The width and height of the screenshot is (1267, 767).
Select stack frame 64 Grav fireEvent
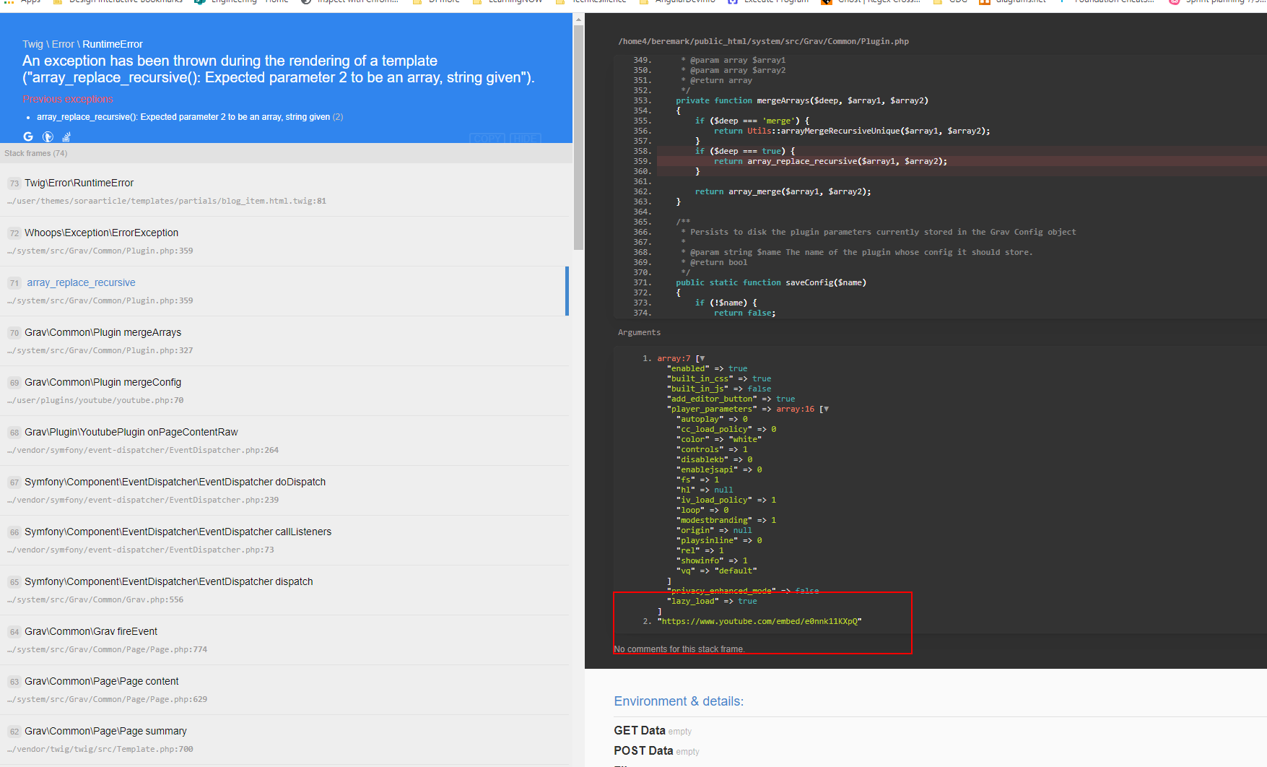(x=284, y=640)
